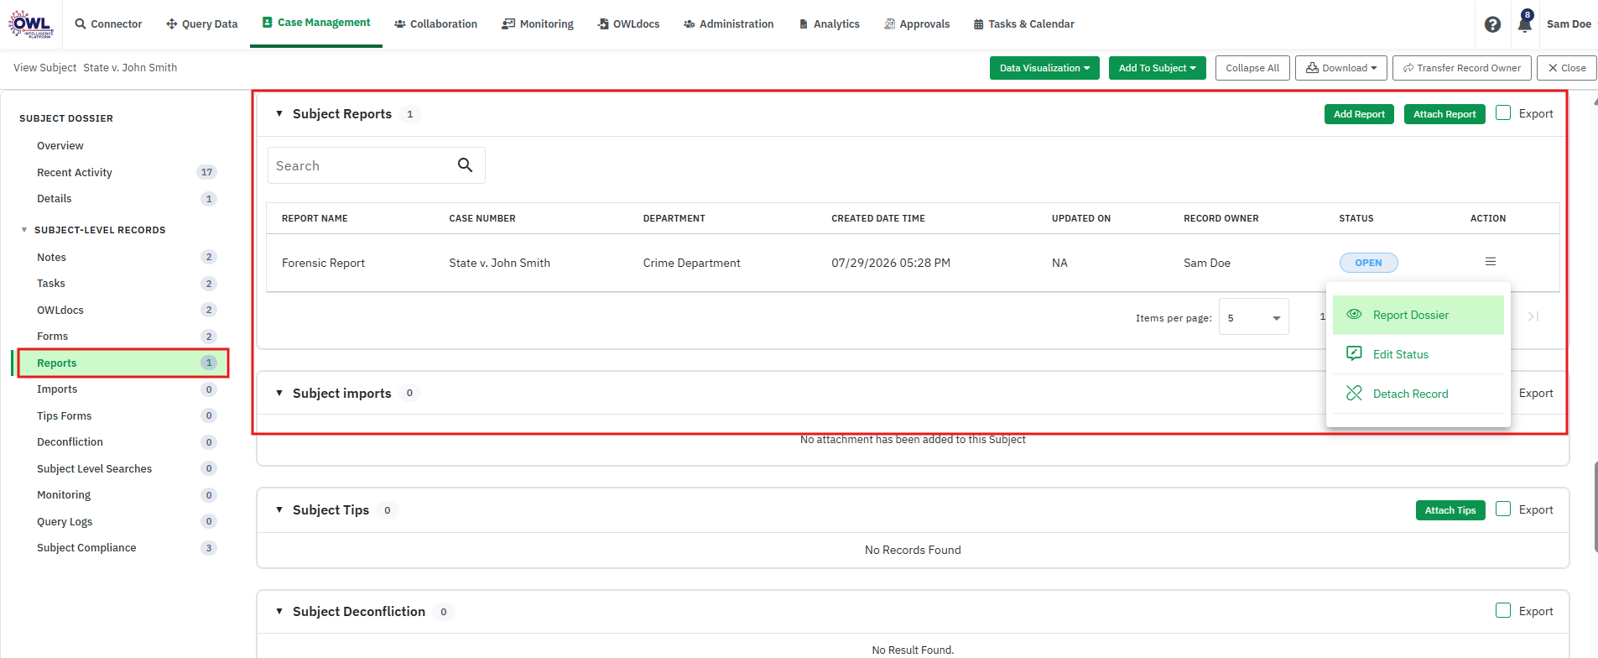This screenshot has width=1598, height=658.
Task: Open the Download dropdown
Action: 1341,68
